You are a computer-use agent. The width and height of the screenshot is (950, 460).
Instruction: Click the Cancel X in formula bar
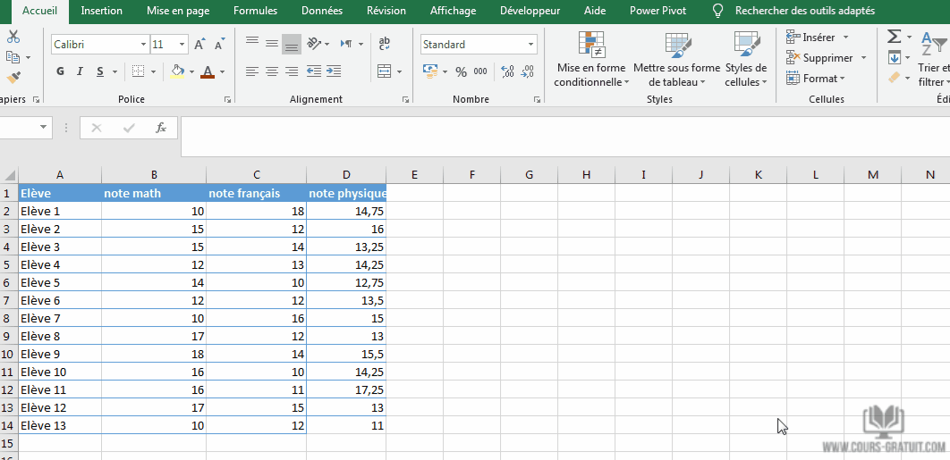97,128
